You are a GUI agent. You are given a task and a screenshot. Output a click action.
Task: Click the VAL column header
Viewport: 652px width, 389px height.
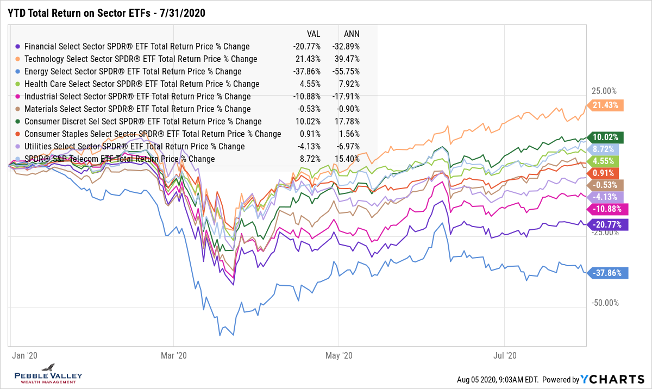point(313,34)
